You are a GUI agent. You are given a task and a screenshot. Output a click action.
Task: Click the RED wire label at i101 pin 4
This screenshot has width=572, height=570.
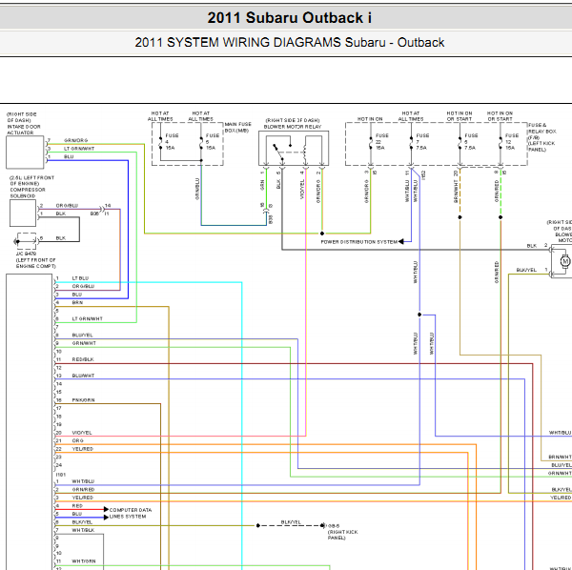77,505
